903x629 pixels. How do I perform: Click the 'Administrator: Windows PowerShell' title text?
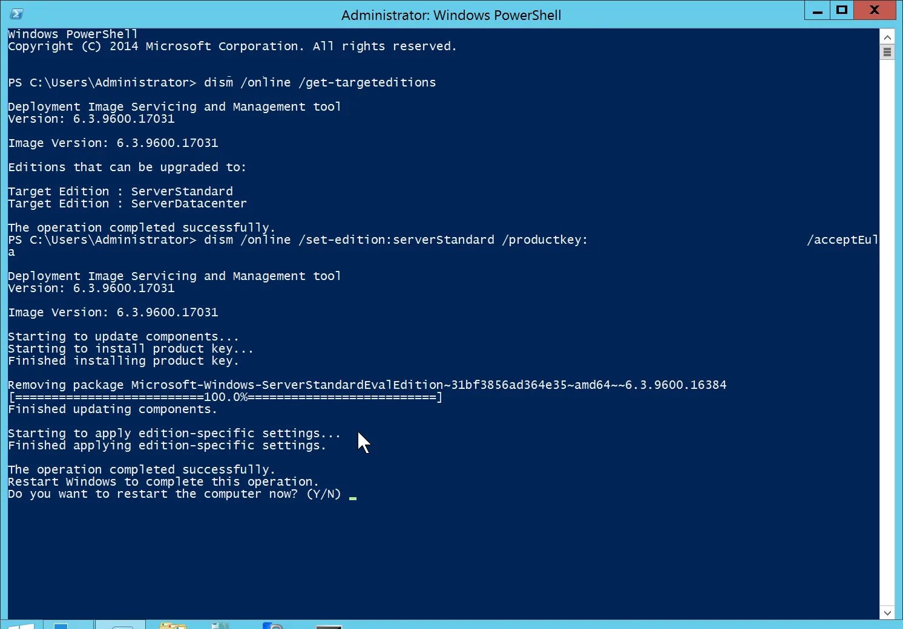point(451,15)
